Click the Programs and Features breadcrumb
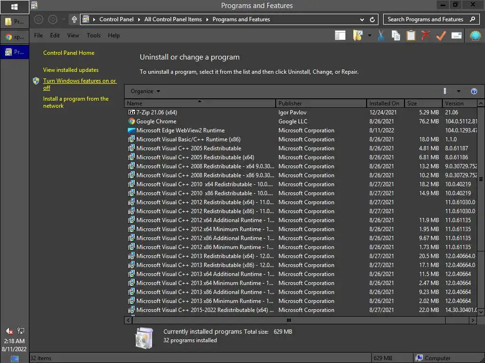Screen dimensions: 485x363 (x=241, y=19)
